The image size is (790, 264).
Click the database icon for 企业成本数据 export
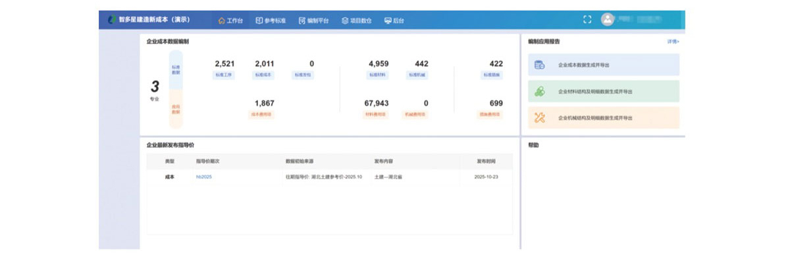click(x=540, y=65)
